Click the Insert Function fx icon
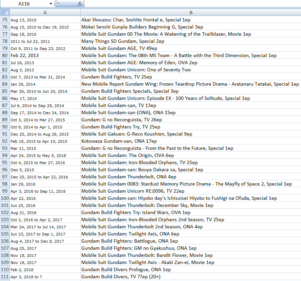The width and height of the screenshot is (301, 281). point(80,4)
